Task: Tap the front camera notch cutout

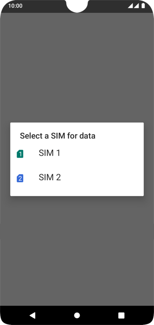Action: tap(77, 6)
